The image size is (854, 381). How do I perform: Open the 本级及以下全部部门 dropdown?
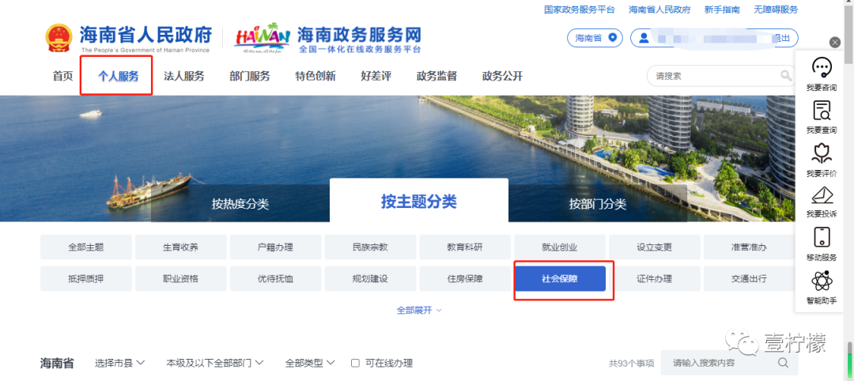(x=214, y=363)
